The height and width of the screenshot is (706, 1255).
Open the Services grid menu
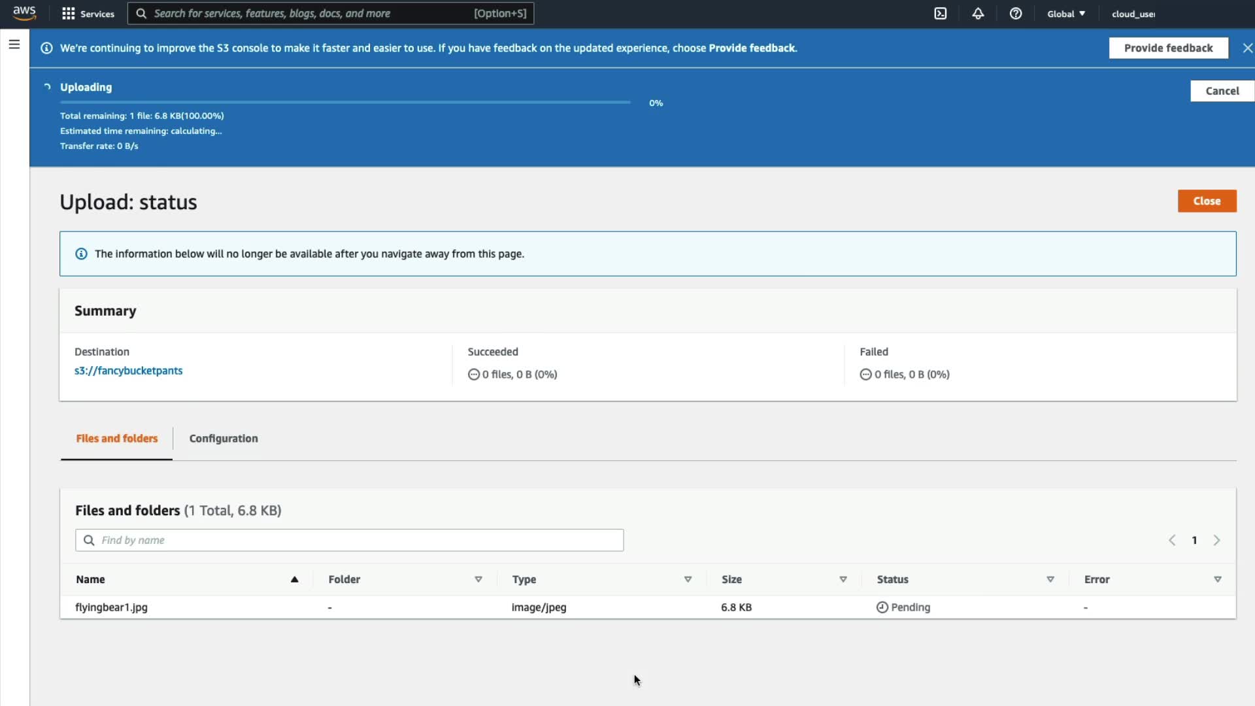[69, 14]
